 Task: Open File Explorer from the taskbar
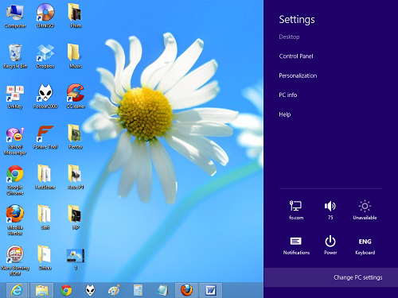click(42, 290)
